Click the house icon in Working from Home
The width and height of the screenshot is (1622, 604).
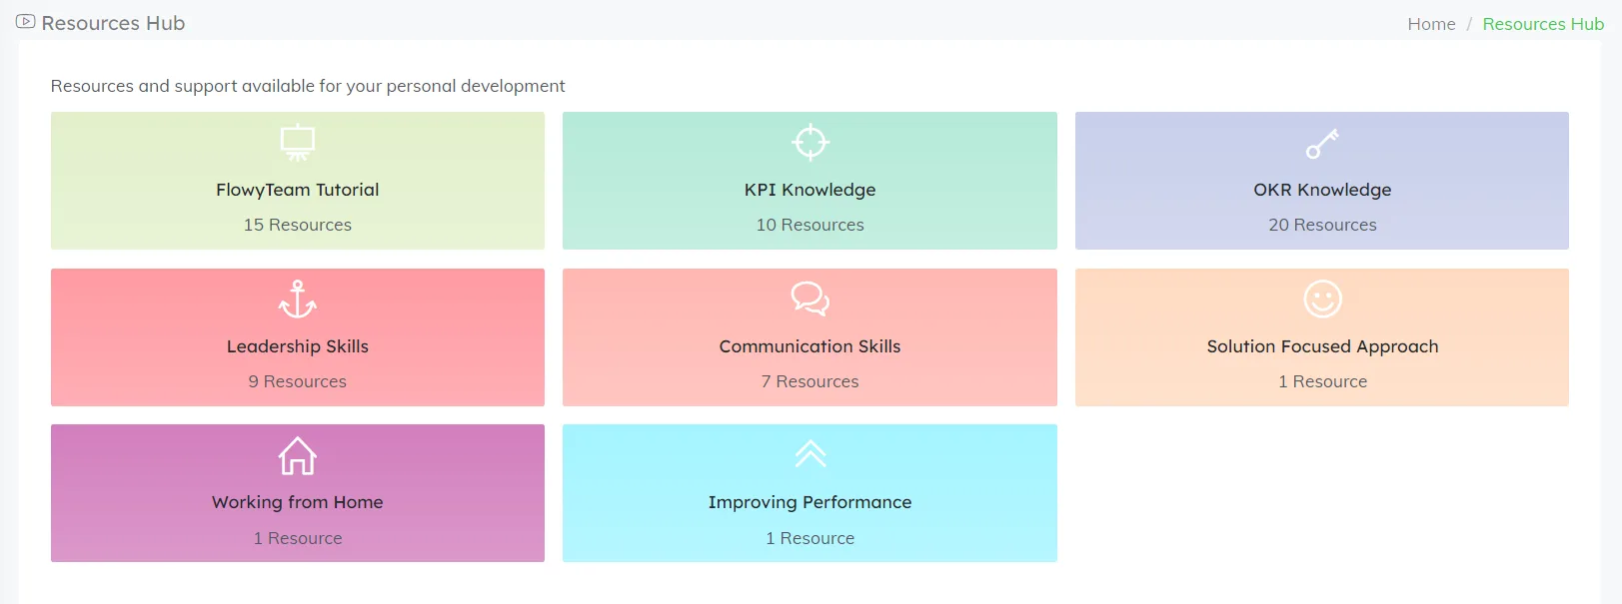point(298,455)
